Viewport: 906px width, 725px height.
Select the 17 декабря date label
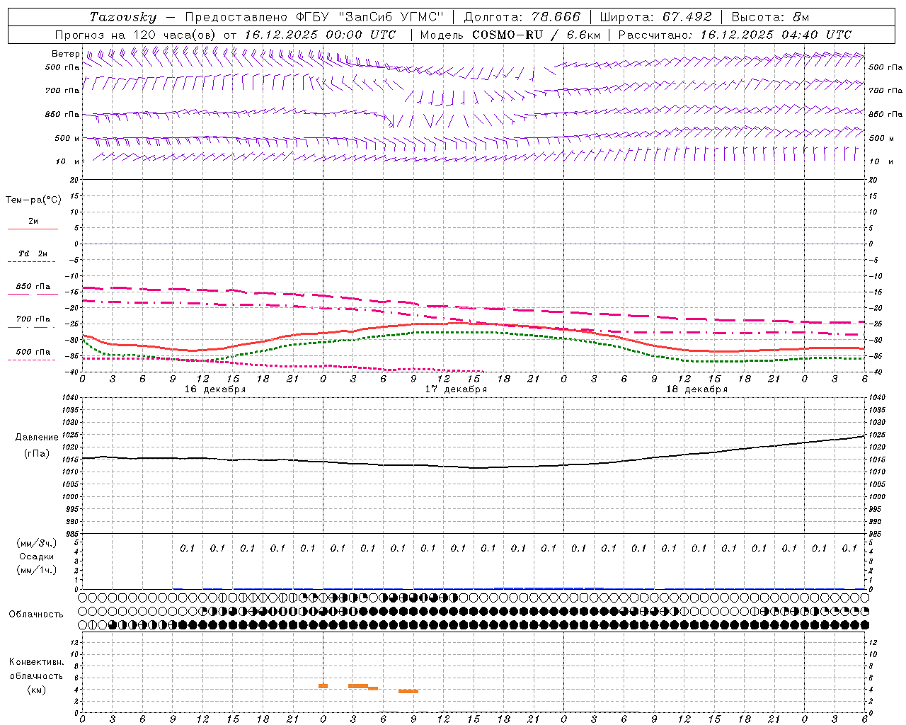(x=456, y=389)
